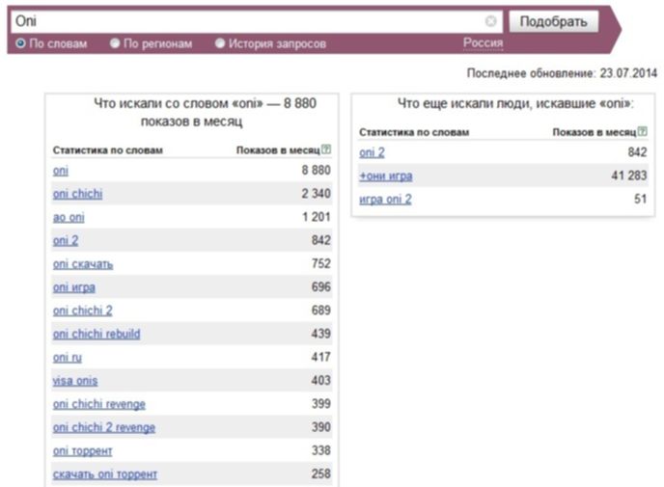
Task: Click the value '439' for oni chichi rebuild
Action: [321, 334]
